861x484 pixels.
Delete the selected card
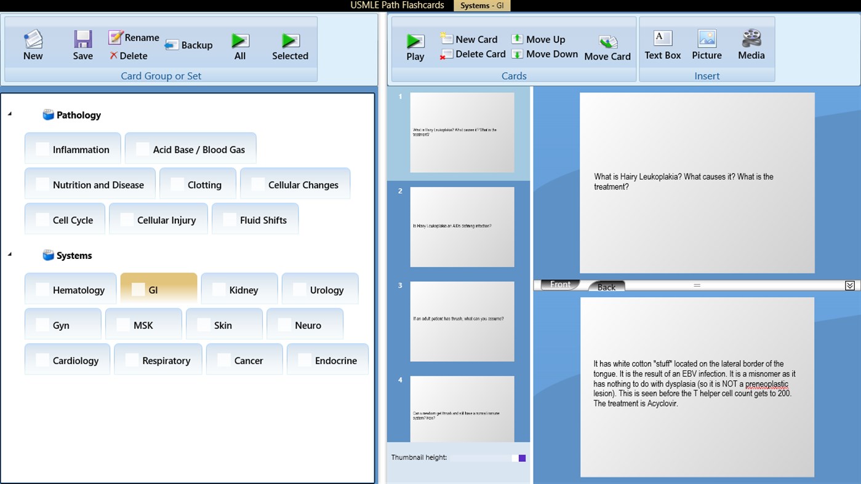point(472,54)
